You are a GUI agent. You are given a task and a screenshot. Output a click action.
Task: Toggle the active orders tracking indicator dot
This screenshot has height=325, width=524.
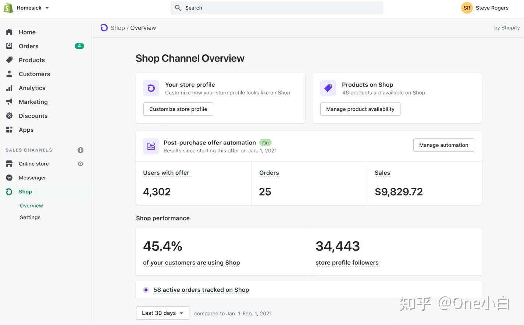tap(146, 289)
